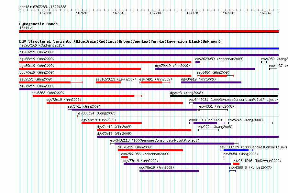Click the esv6362 (Ahn2009) label
Image resolution: width=288 pixels, height=193 pixels.
click(48, 93)
